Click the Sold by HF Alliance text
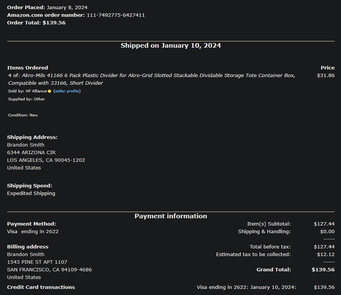 (28, 91)
